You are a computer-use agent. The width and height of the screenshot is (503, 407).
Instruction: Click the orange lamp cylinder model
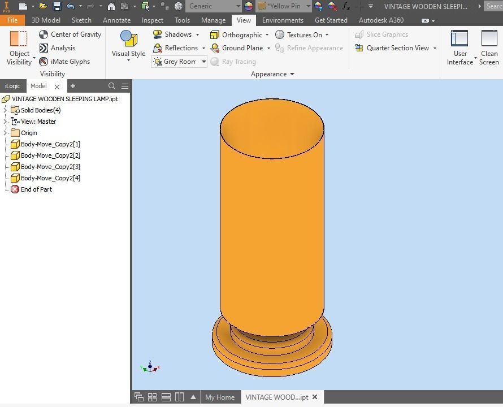[x=272, y=224]
